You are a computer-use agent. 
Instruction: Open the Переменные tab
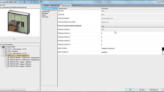66,6
